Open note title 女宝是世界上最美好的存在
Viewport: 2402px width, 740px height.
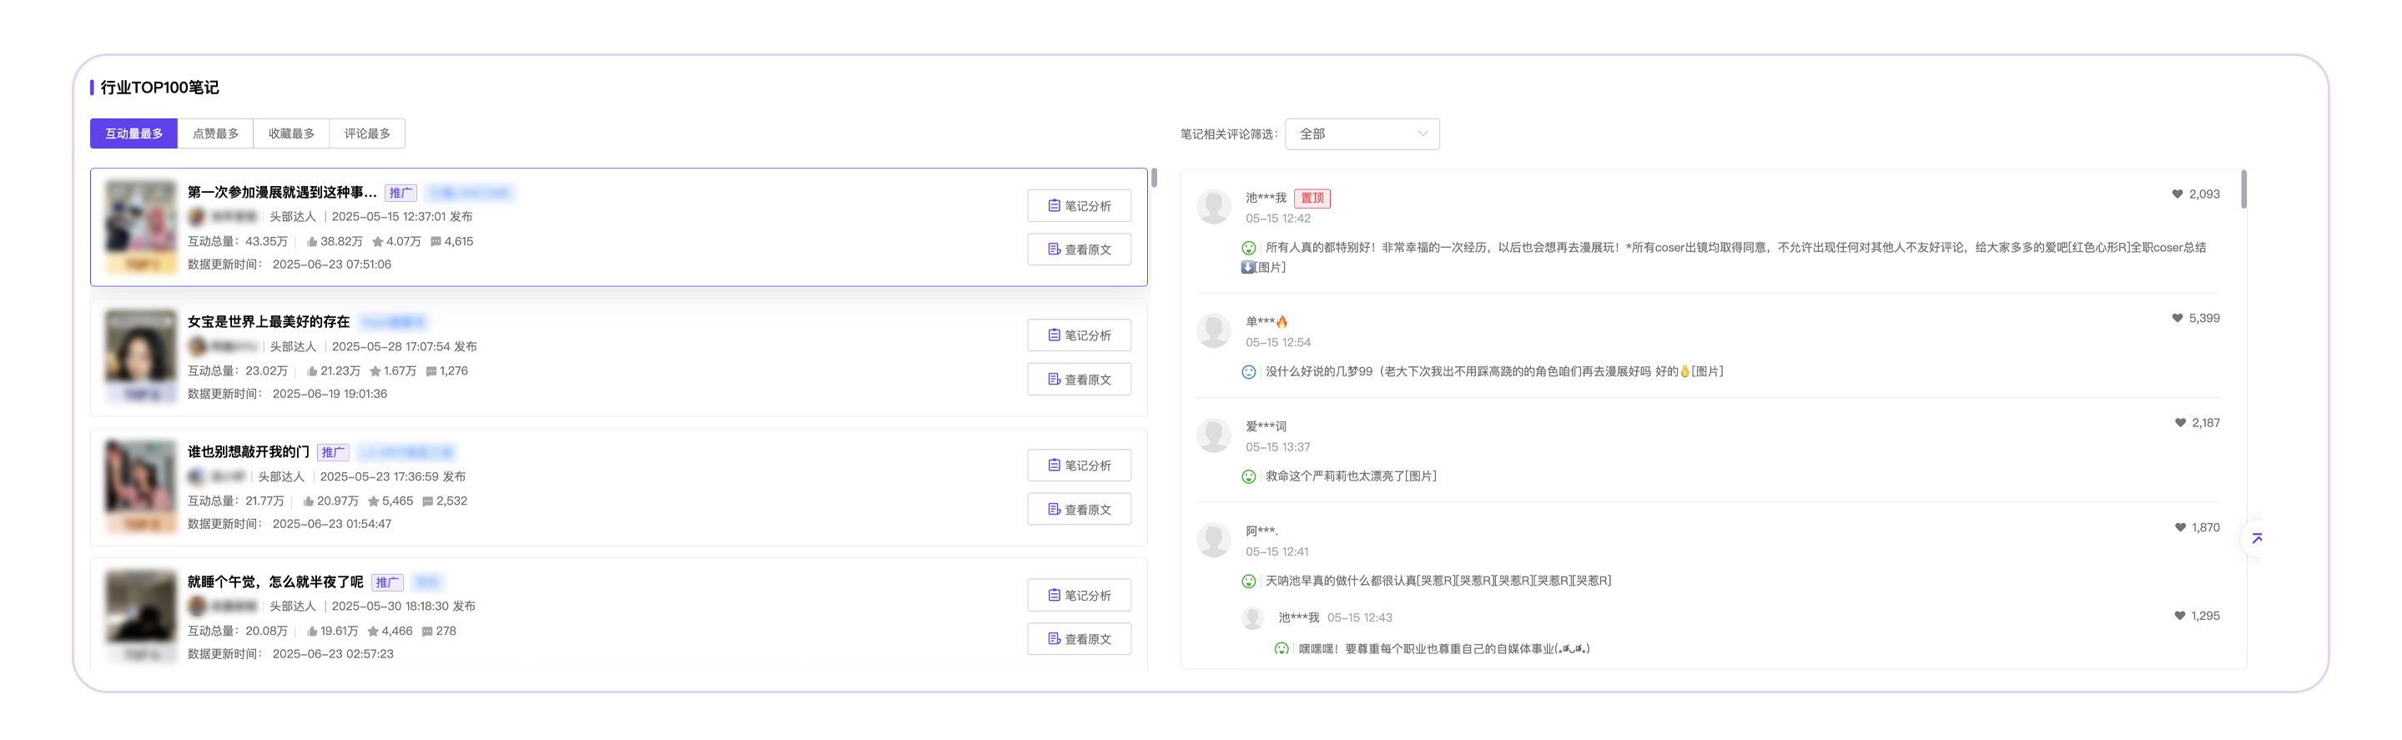click(269, 321)
